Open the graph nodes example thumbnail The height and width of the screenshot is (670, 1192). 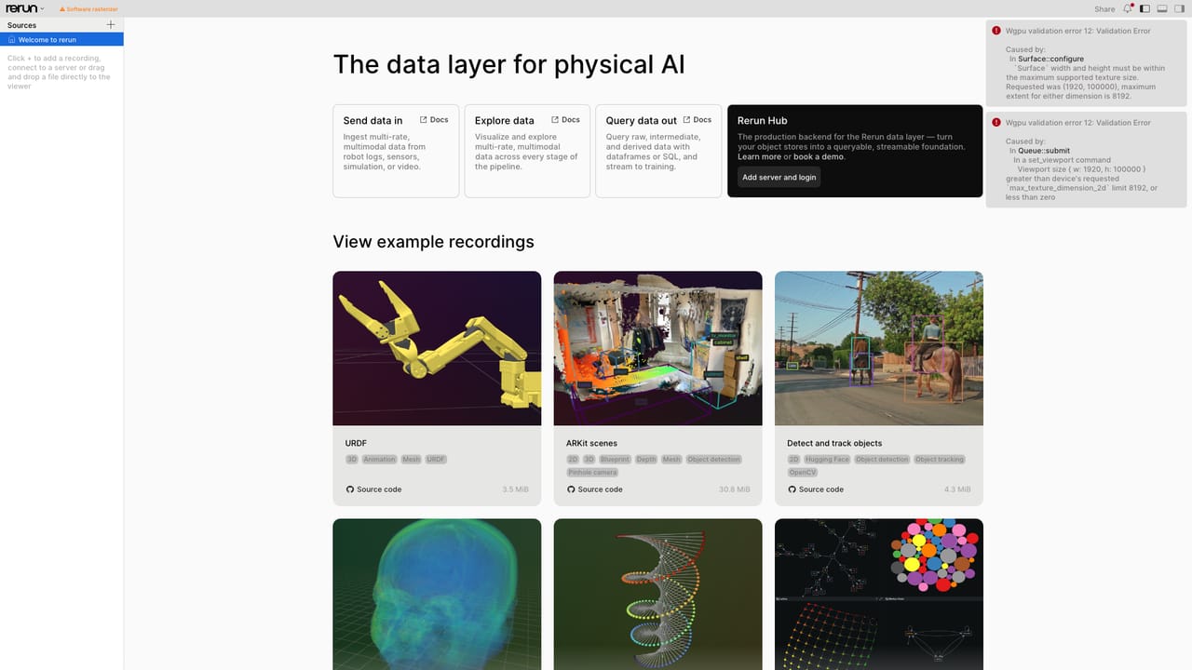pos(879,594)
